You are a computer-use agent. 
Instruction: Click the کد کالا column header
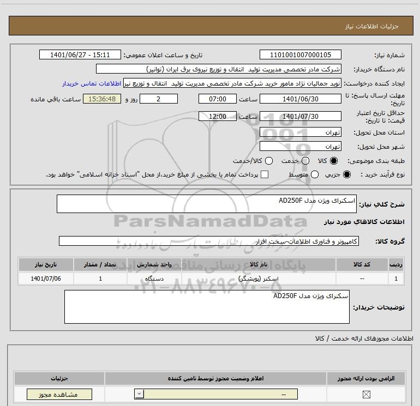[362, 264]
